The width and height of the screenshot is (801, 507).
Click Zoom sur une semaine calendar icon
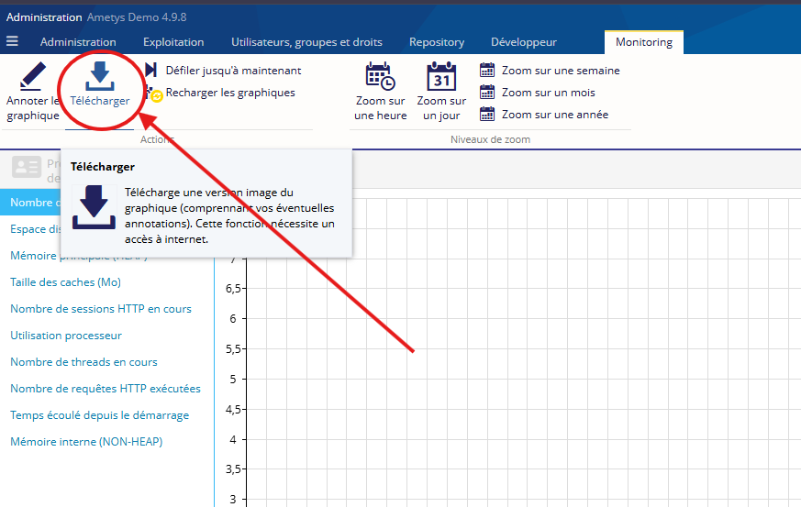point(487,70)
